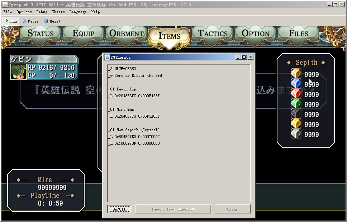347x222 pixels.
Task: Click the EP 0/ 120 readout
Action: pos(51,75)
